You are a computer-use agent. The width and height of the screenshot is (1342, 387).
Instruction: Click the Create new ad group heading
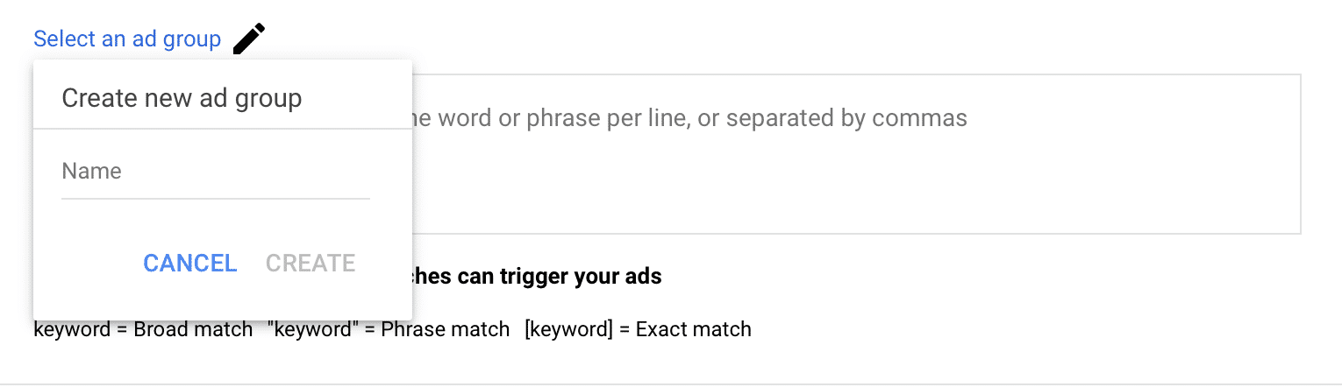[x=182, y=97]
